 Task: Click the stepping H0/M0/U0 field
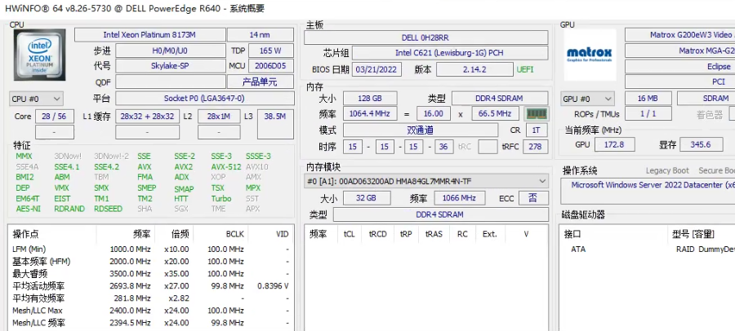pyautogui.click(x=170, y=51)
